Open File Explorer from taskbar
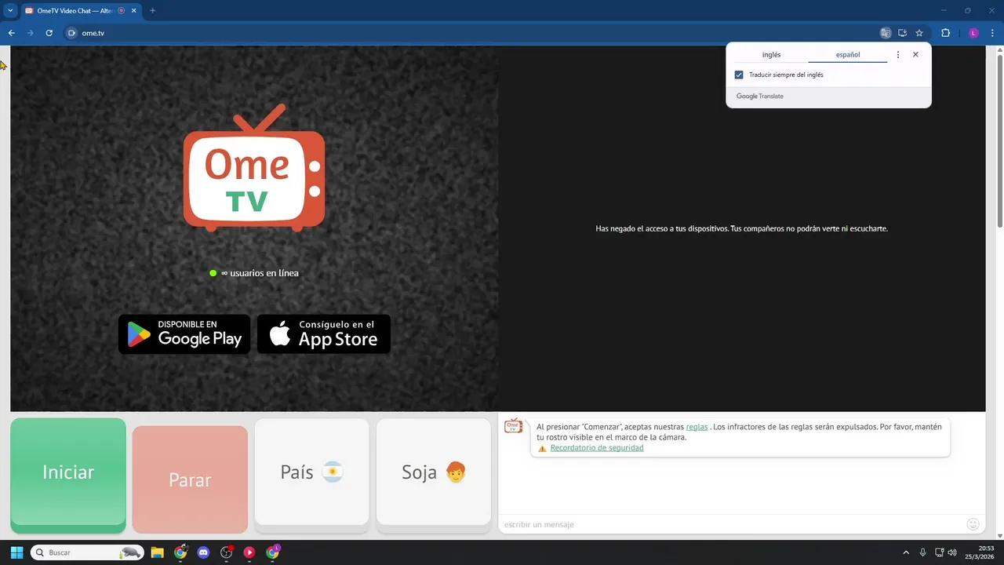This screenshot has height=565, width=1004. [x=157, y=552]
